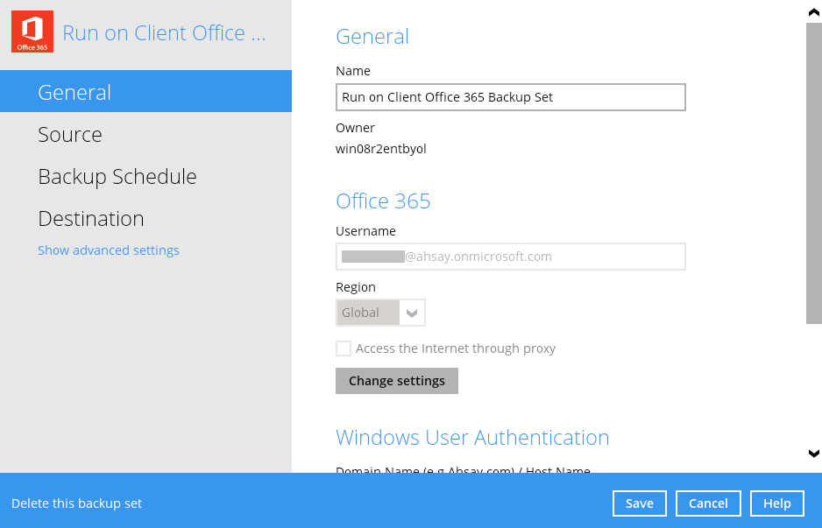Enable Access the Internet through proxy
The height and width of the screenshot is (528, 822).
pyautogui.click(x=344, y=348)
